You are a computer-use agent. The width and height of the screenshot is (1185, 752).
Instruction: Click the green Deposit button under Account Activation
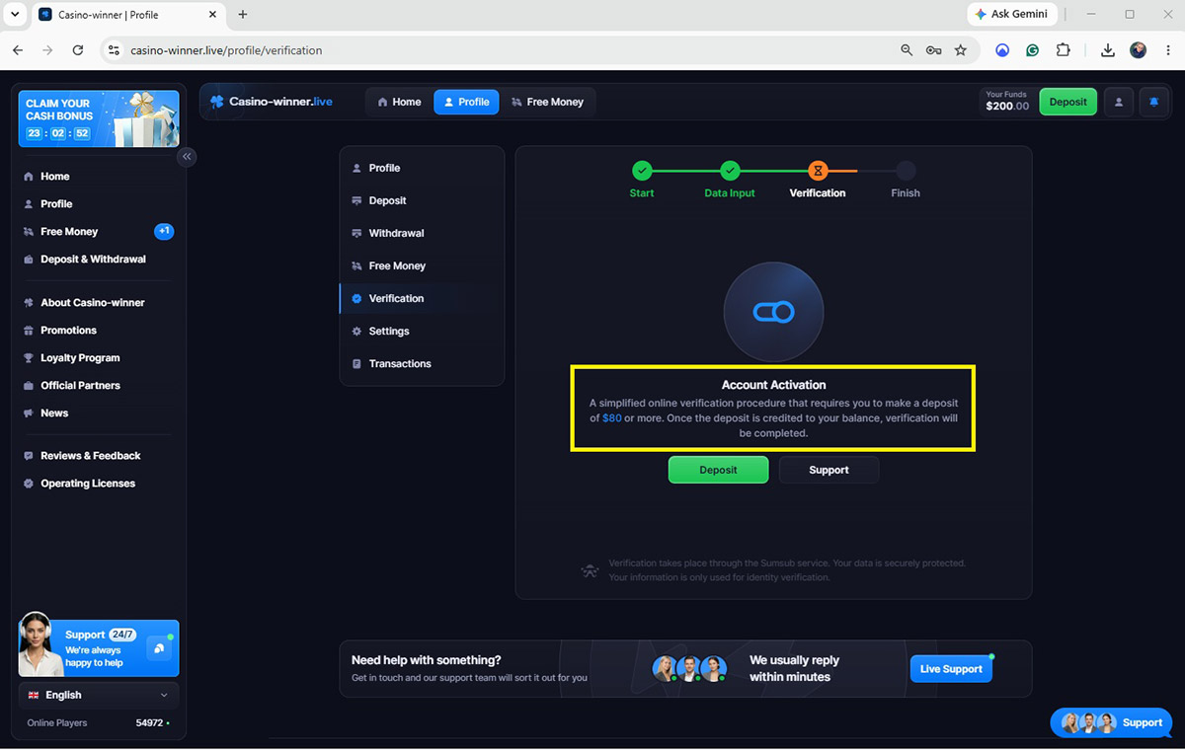tap(718, 470)
